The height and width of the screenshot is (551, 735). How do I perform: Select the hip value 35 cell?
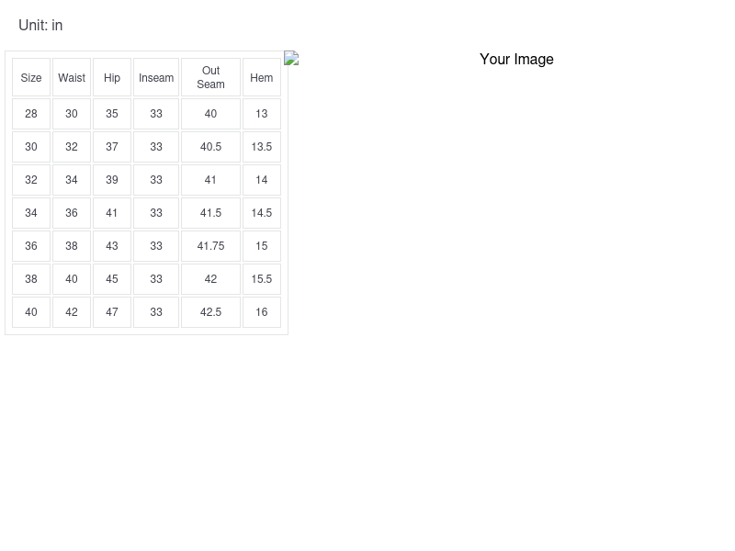tap(112, 114)
